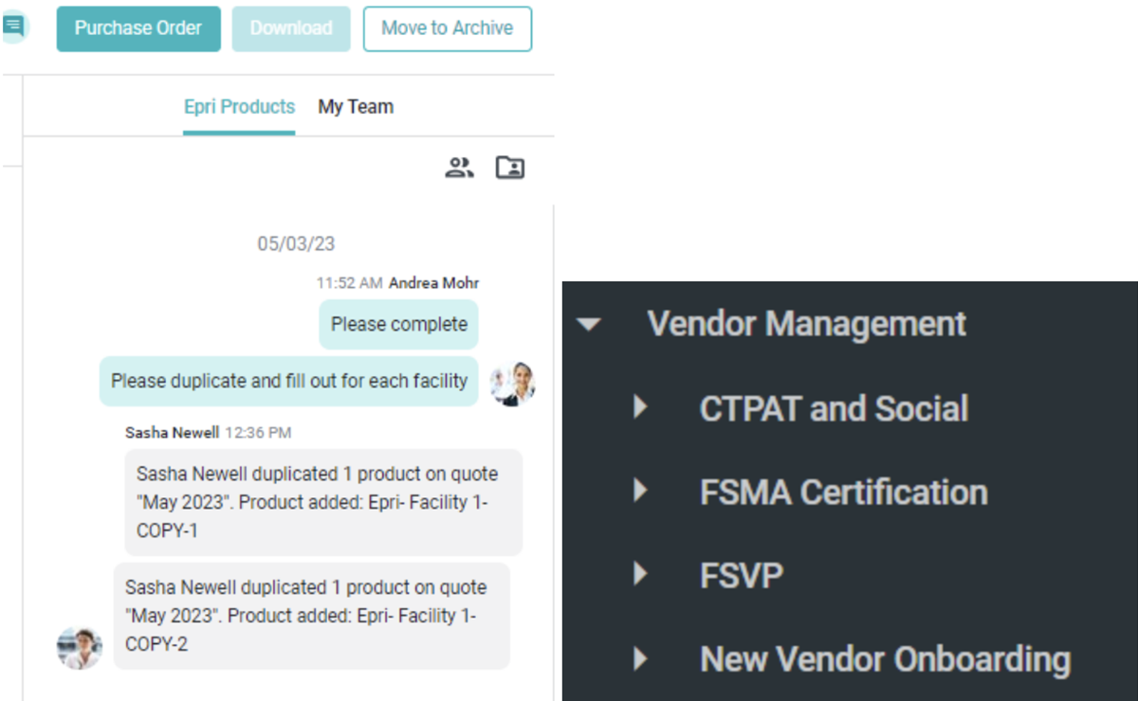The image size is (1138, 701).
Task: Click Andrea Mohr's profile avatar
Action: click(x=512, y=381)
